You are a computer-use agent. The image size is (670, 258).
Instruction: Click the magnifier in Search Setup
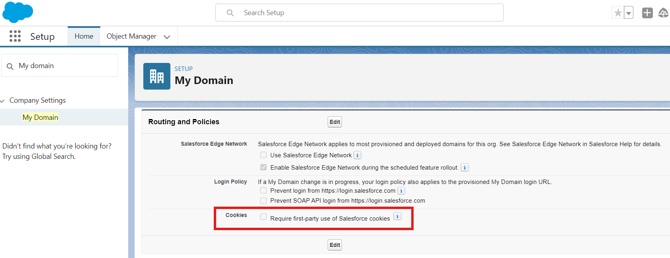tap(230, 13)
